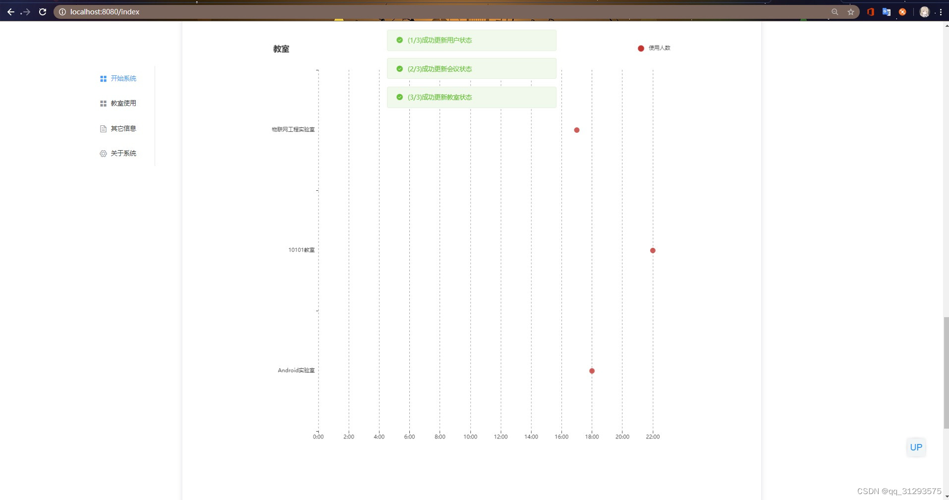Click the 12:00 time axis label

tap(501, 437)
